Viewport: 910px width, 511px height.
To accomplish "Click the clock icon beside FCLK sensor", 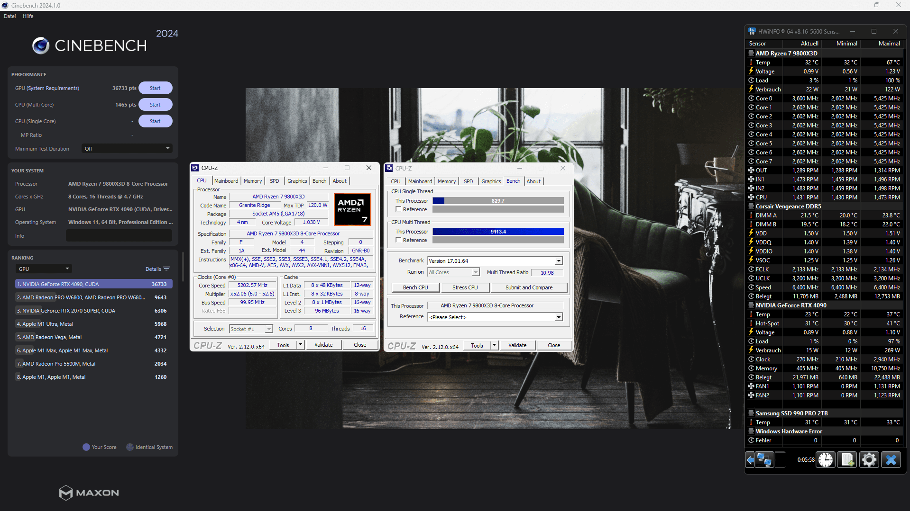I will (751, 269).
